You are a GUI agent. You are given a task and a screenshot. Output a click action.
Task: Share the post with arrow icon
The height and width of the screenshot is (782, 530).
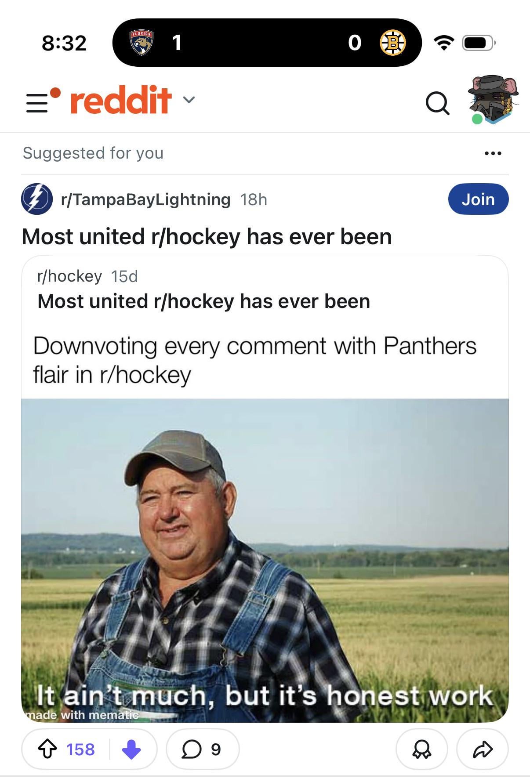tap(483, 749)
